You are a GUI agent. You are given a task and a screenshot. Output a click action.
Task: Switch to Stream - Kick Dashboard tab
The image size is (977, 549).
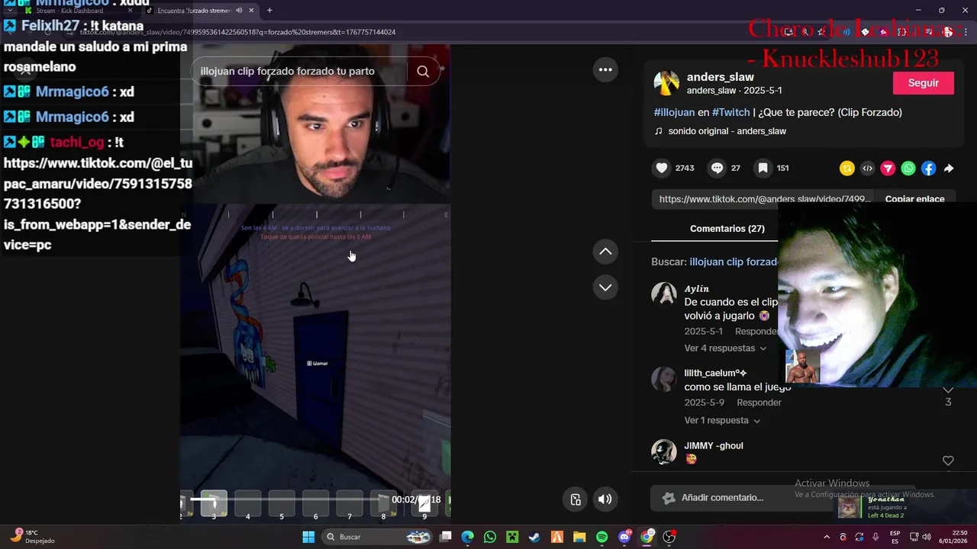click(x=76, y=11)
